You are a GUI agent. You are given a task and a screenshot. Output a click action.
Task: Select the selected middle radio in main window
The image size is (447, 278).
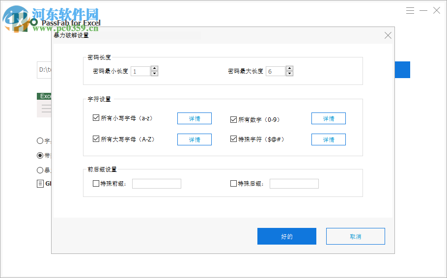coord(40,155)
